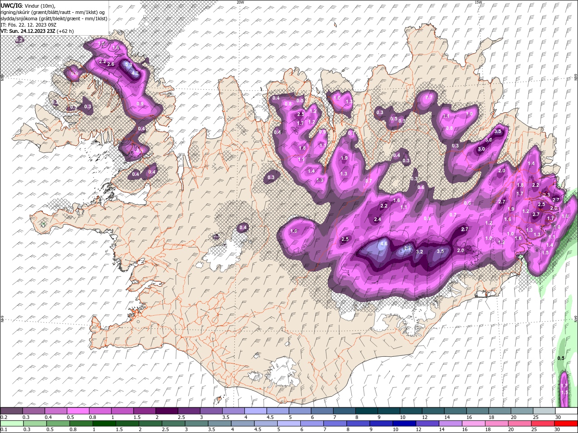Viewport: 578px width, 433px height.
Task: Pick the white 30 swatch in upper legend
Action: tap(566, 411)
